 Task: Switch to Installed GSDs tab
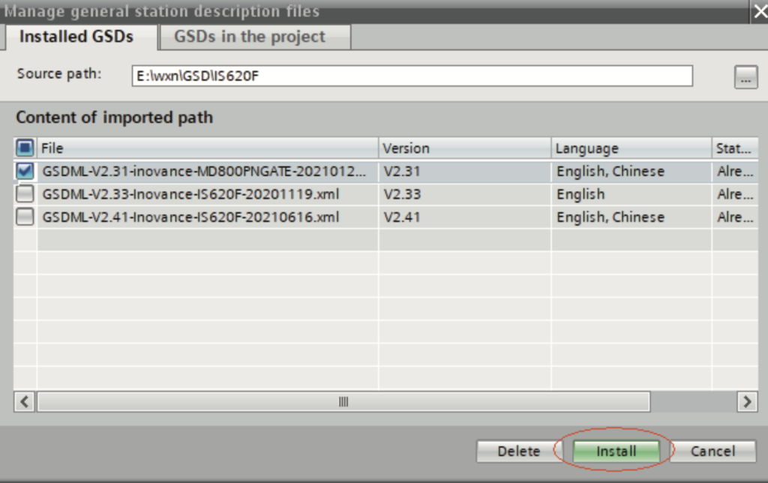[x=76, y=36]
